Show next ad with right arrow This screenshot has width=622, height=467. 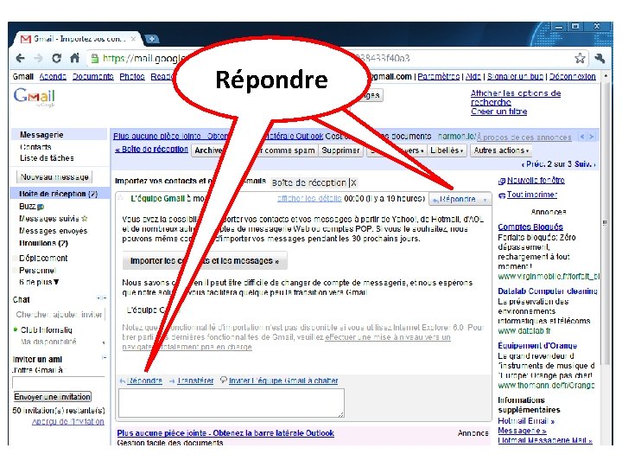592,137
